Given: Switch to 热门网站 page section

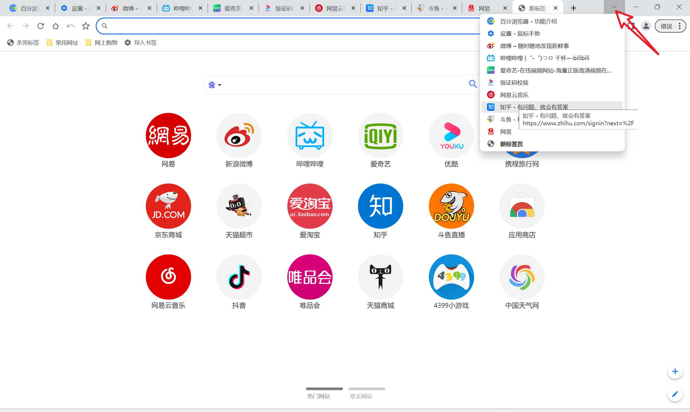Looking at the screenshot, I should pos(324,393).
